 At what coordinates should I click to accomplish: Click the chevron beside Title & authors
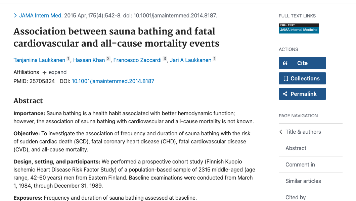pyautogui.click(x=281, y=132)
